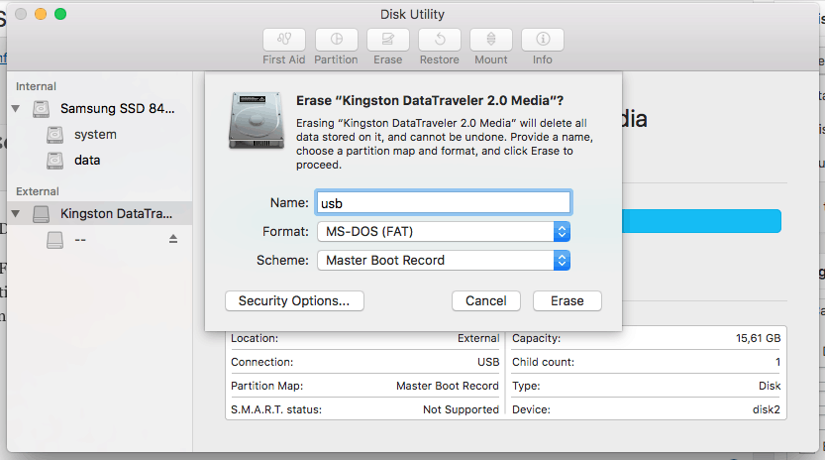Click the External section header
The height and width of the screenshot is (460, 825).
tap(38, 191)
